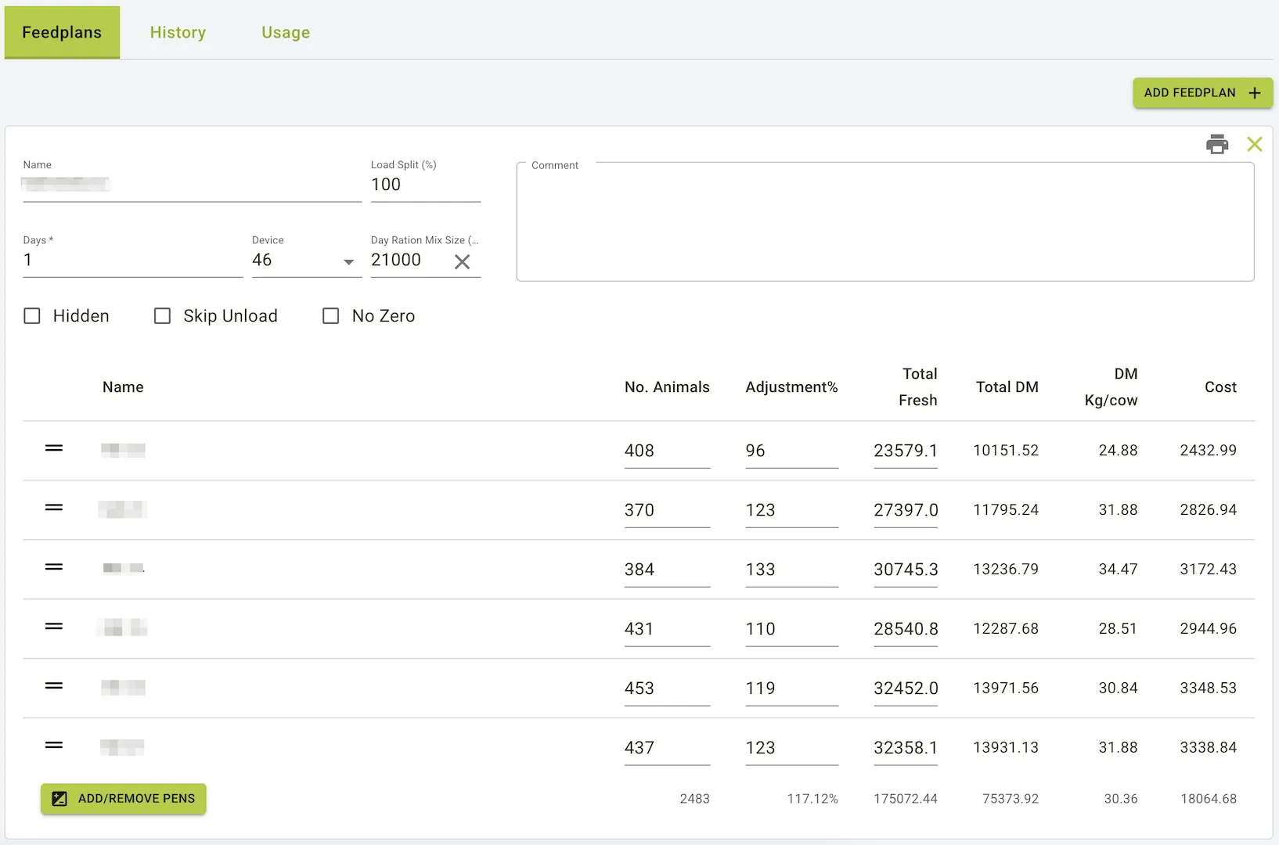Click the printer icon to print feedplan

point(1217,144)
